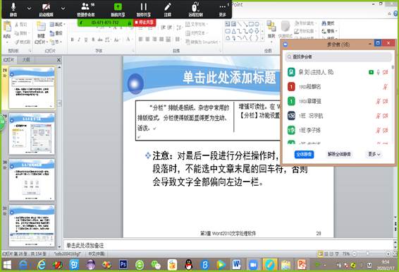The height and width of the screenshot is (272, 399).
Task: Open QQ penguin icon in taskbar
Action: (188, 265)
